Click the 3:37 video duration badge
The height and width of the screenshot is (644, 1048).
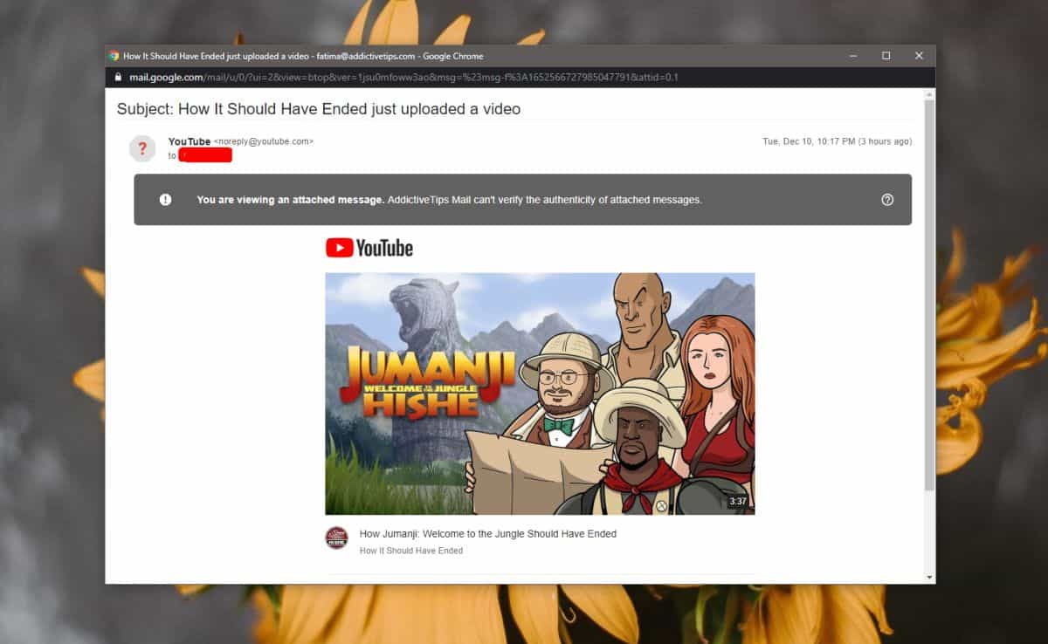(738, 502)
